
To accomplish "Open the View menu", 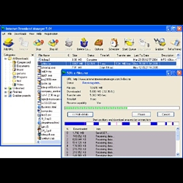I will pos(31,34).
